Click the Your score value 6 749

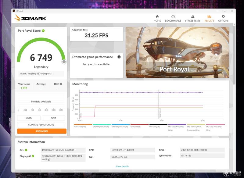pos(24,88)
